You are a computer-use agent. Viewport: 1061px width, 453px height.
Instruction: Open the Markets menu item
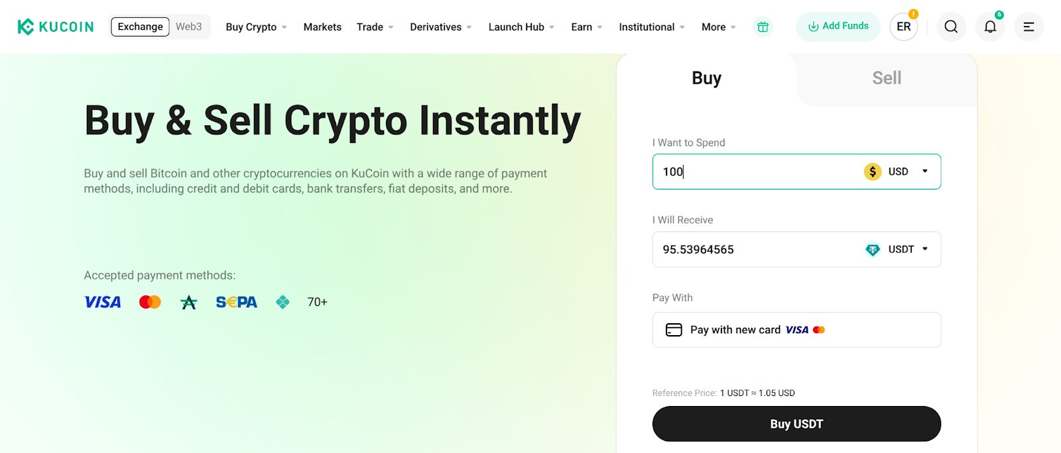322,27
